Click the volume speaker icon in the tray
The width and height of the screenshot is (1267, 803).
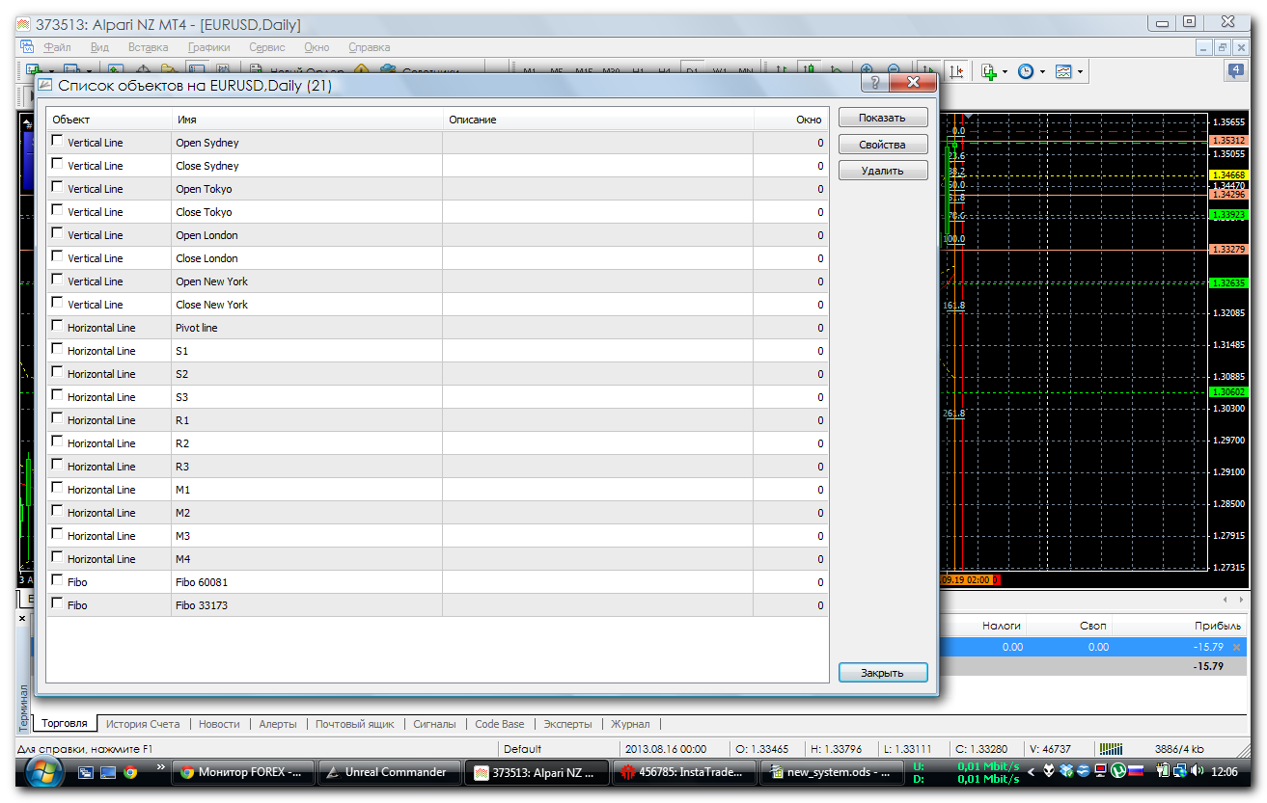click(x=1197, y=771)
